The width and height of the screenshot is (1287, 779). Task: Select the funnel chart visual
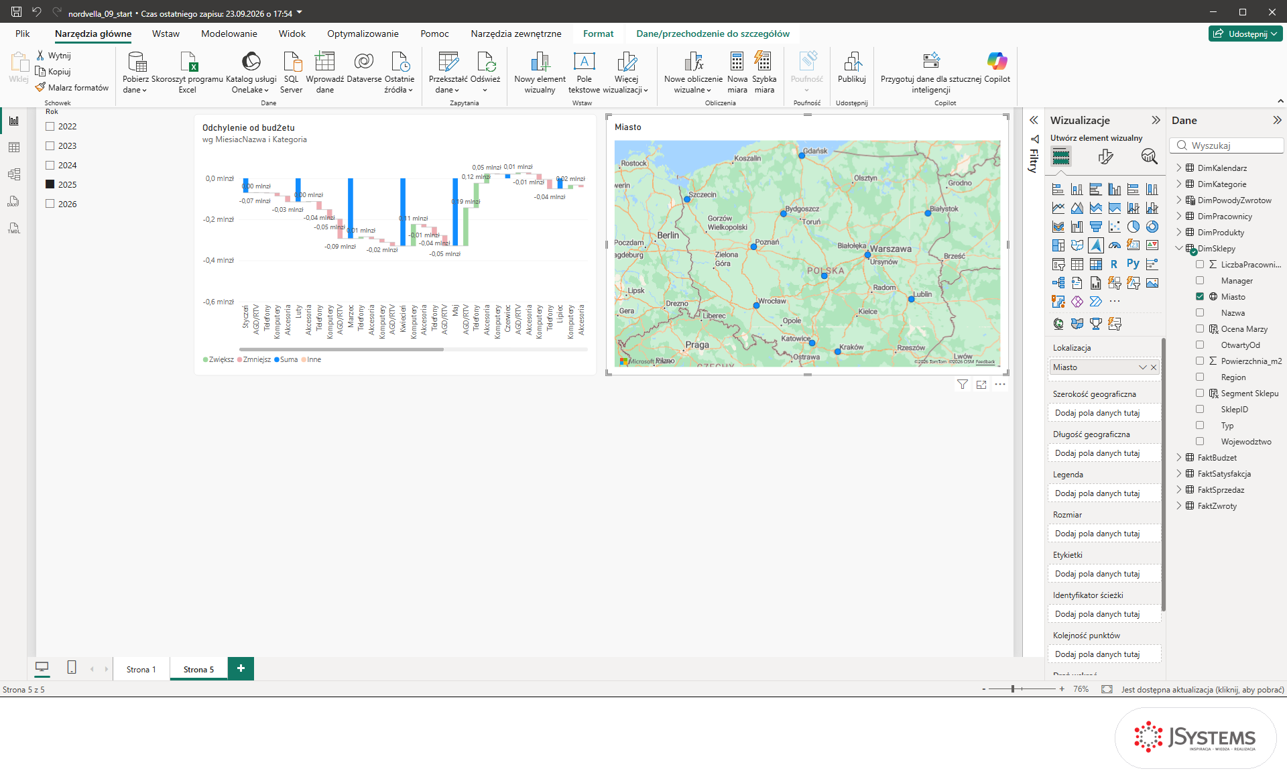click(x=1096, y=227)
